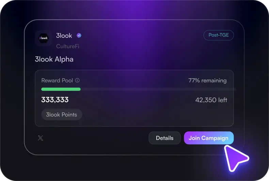Click the 3look project name
This screenshot has height=181, width=269.
coord(64,35)
